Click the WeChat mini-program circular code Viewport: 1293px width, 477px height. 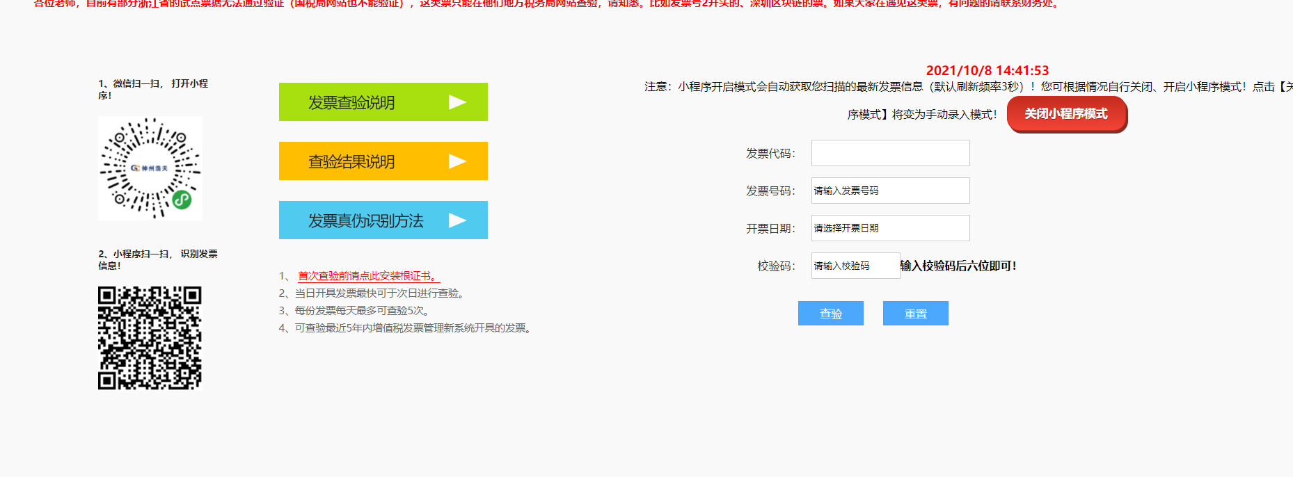tap(150, 168)
